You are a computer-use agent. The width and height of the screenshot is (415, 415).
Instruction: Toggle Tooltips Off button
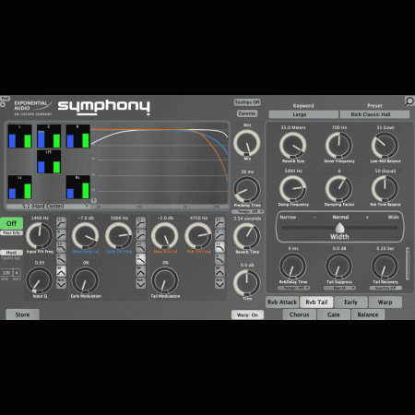pos(247,102)
